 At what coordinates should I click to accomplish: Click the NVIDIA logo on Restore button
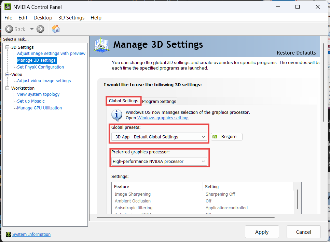click(x=215, y=137)
